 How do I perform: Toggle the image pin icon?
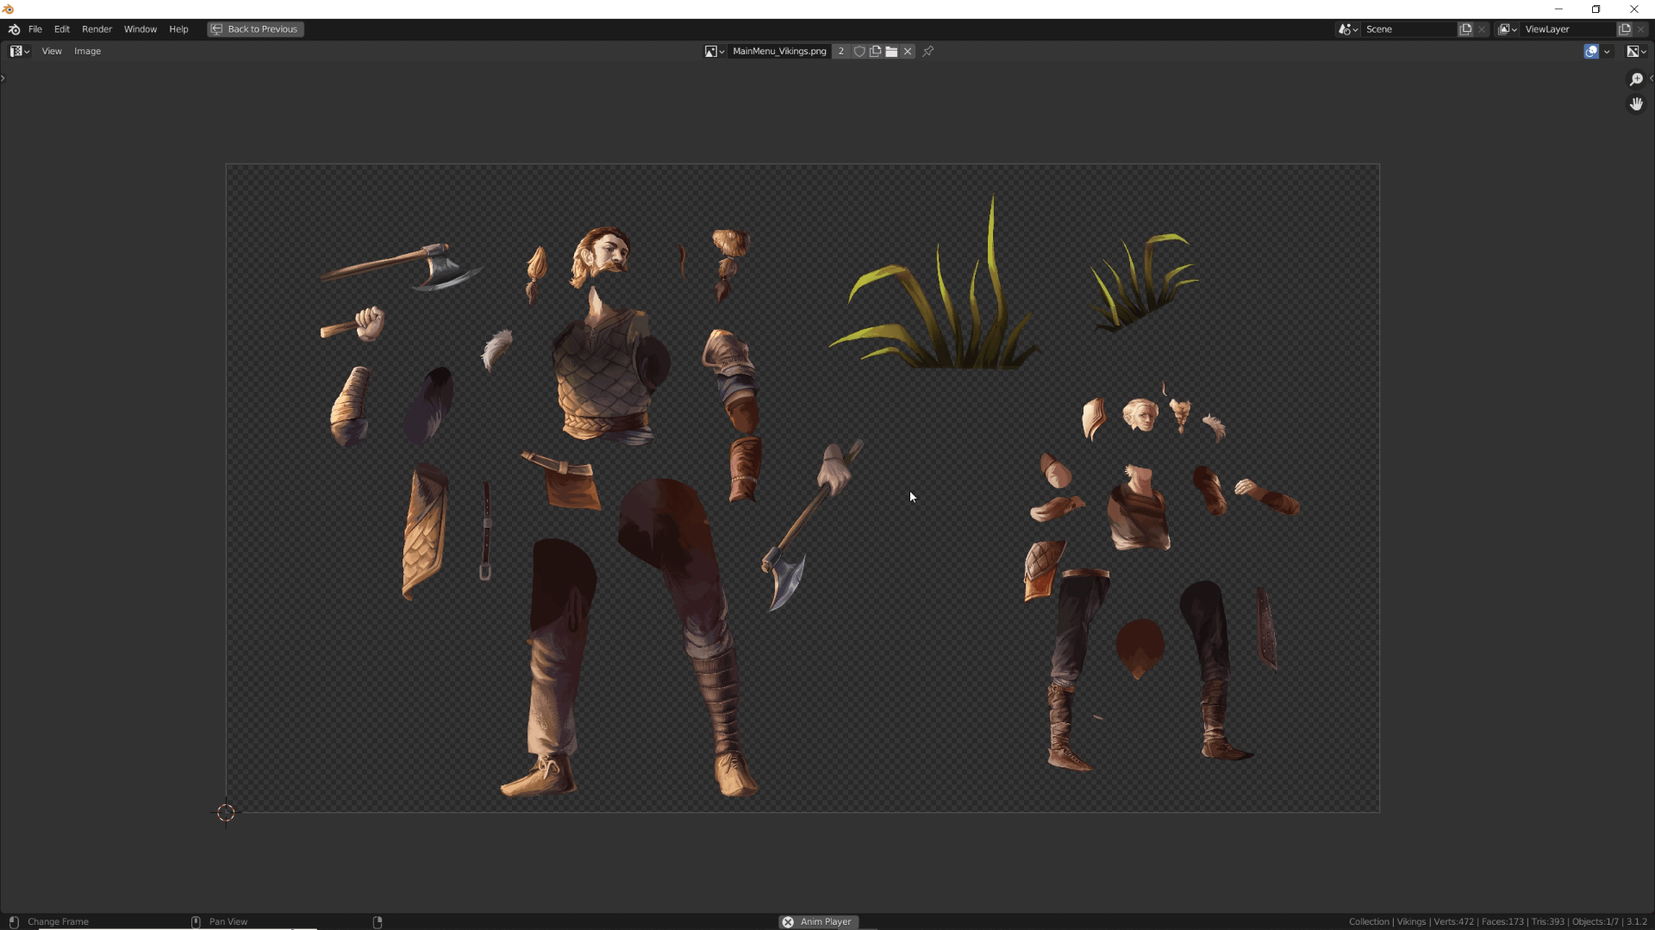point(928,52)
